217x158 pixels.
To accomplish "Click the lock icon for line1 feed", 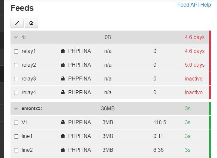I will [63, 136].
